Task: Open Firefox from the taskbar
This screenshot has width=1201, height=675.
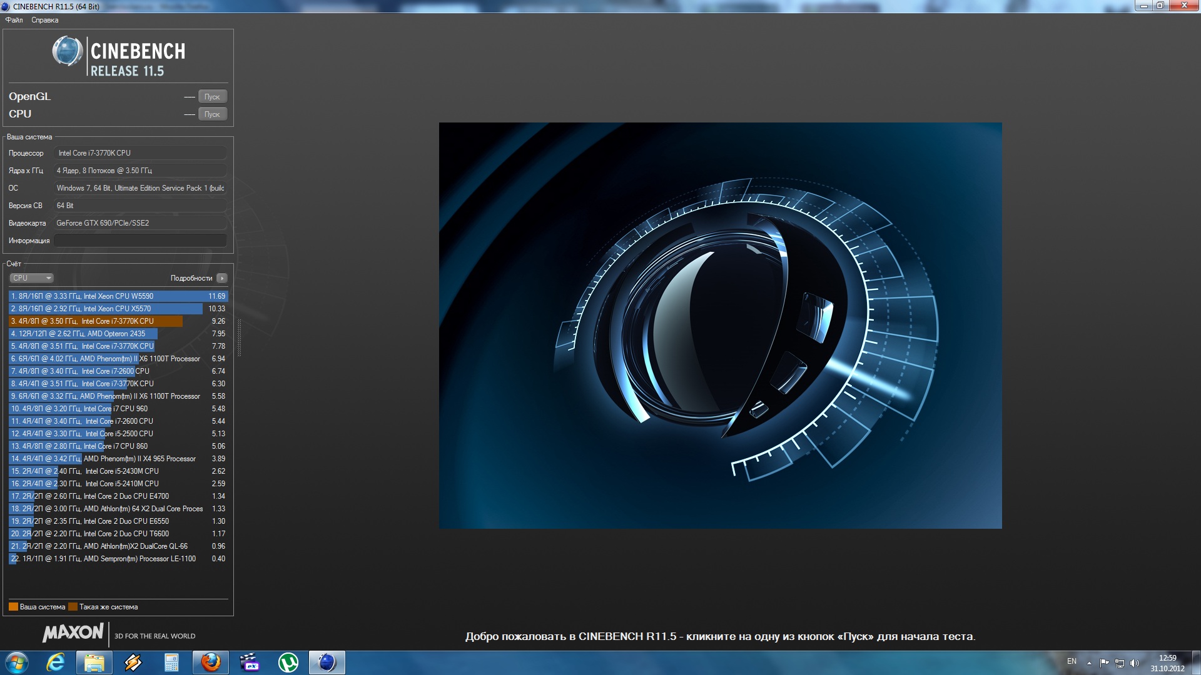Action: [211, 662]
